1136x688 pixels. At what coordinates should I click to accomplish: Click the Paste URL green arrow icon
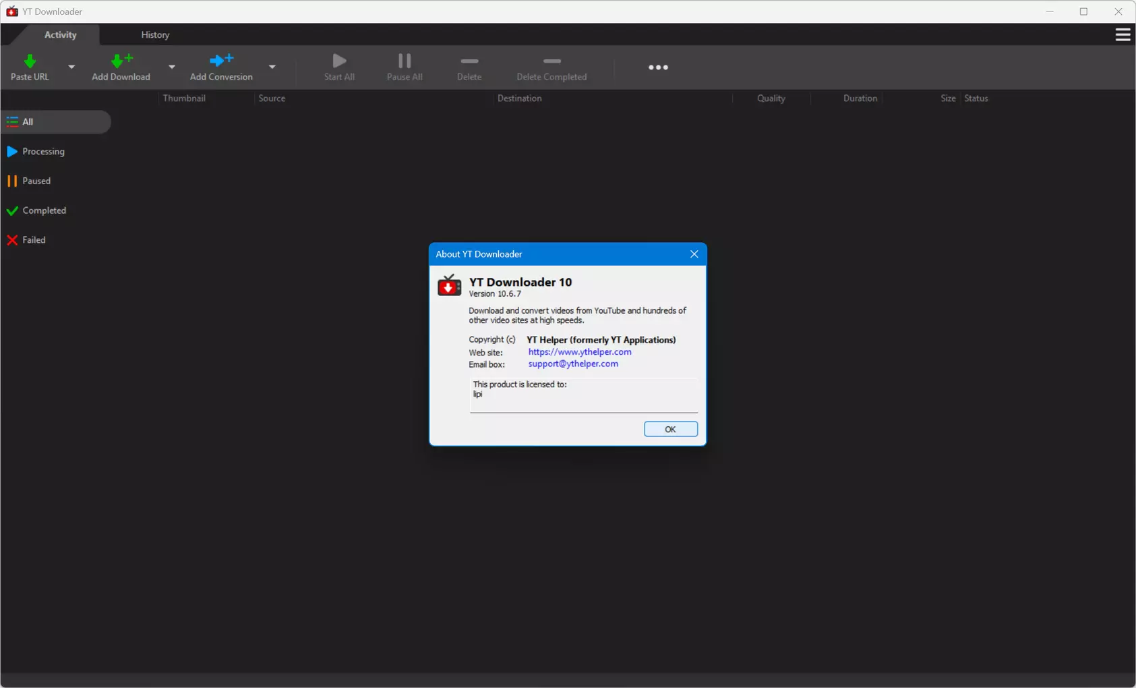coord(30,61)
